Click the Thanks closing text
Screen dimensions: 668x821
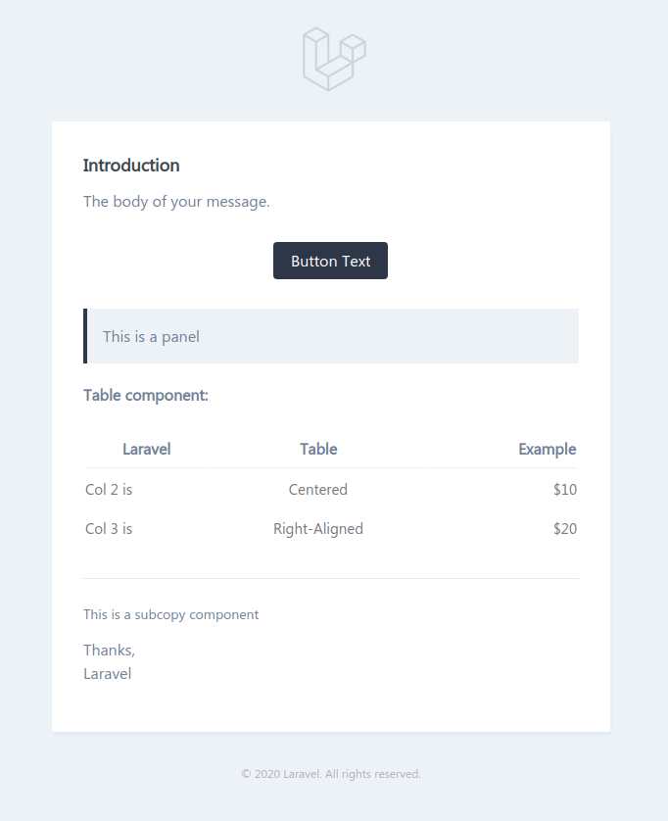(109, 650)
